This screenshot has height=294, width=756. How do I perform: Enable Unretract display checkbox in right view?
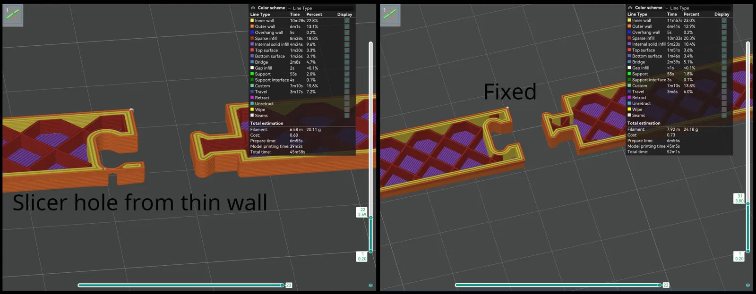coord(724,103)
